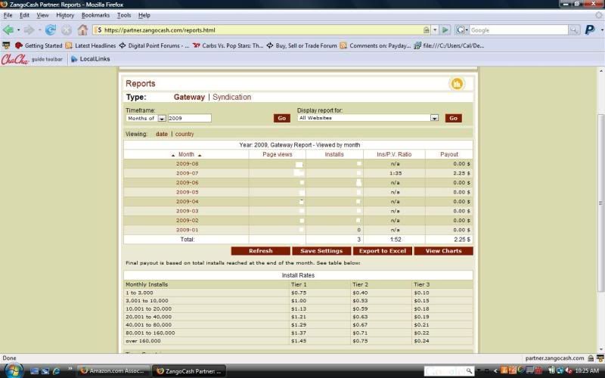605x378 pixels.
Task: Go to the Home page icon
Action: click(x=82, y=29)
